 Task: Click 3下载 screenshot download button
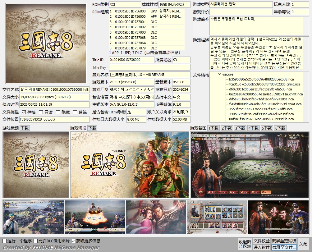pos(240,128)
